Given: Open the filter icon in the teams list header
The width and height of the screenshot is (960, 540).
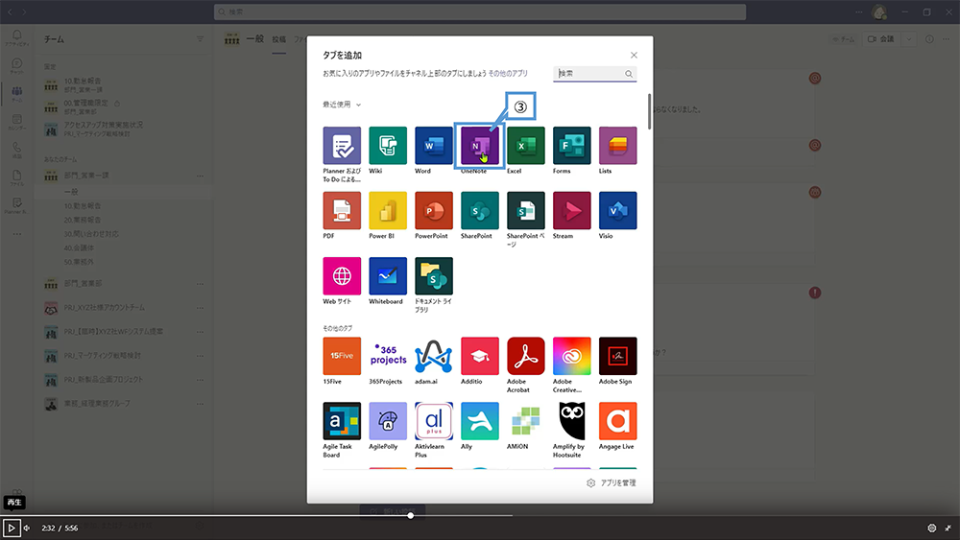Looking at the screenshot, I should click(x=201, y=39).
